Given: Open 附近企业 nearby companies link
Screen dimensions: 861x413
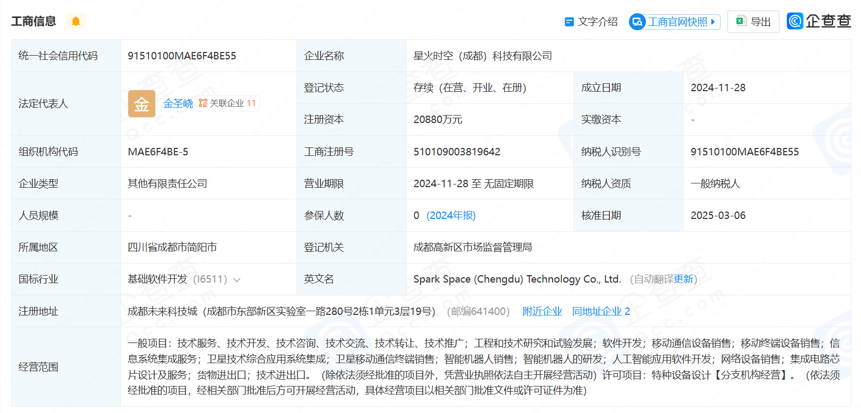Looking at the screenshot, I should click(x=542, y=311).
